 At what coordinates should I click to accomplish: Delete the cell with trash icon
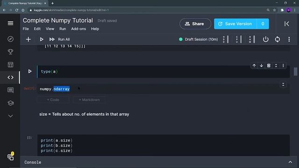(x=269, y=65)
